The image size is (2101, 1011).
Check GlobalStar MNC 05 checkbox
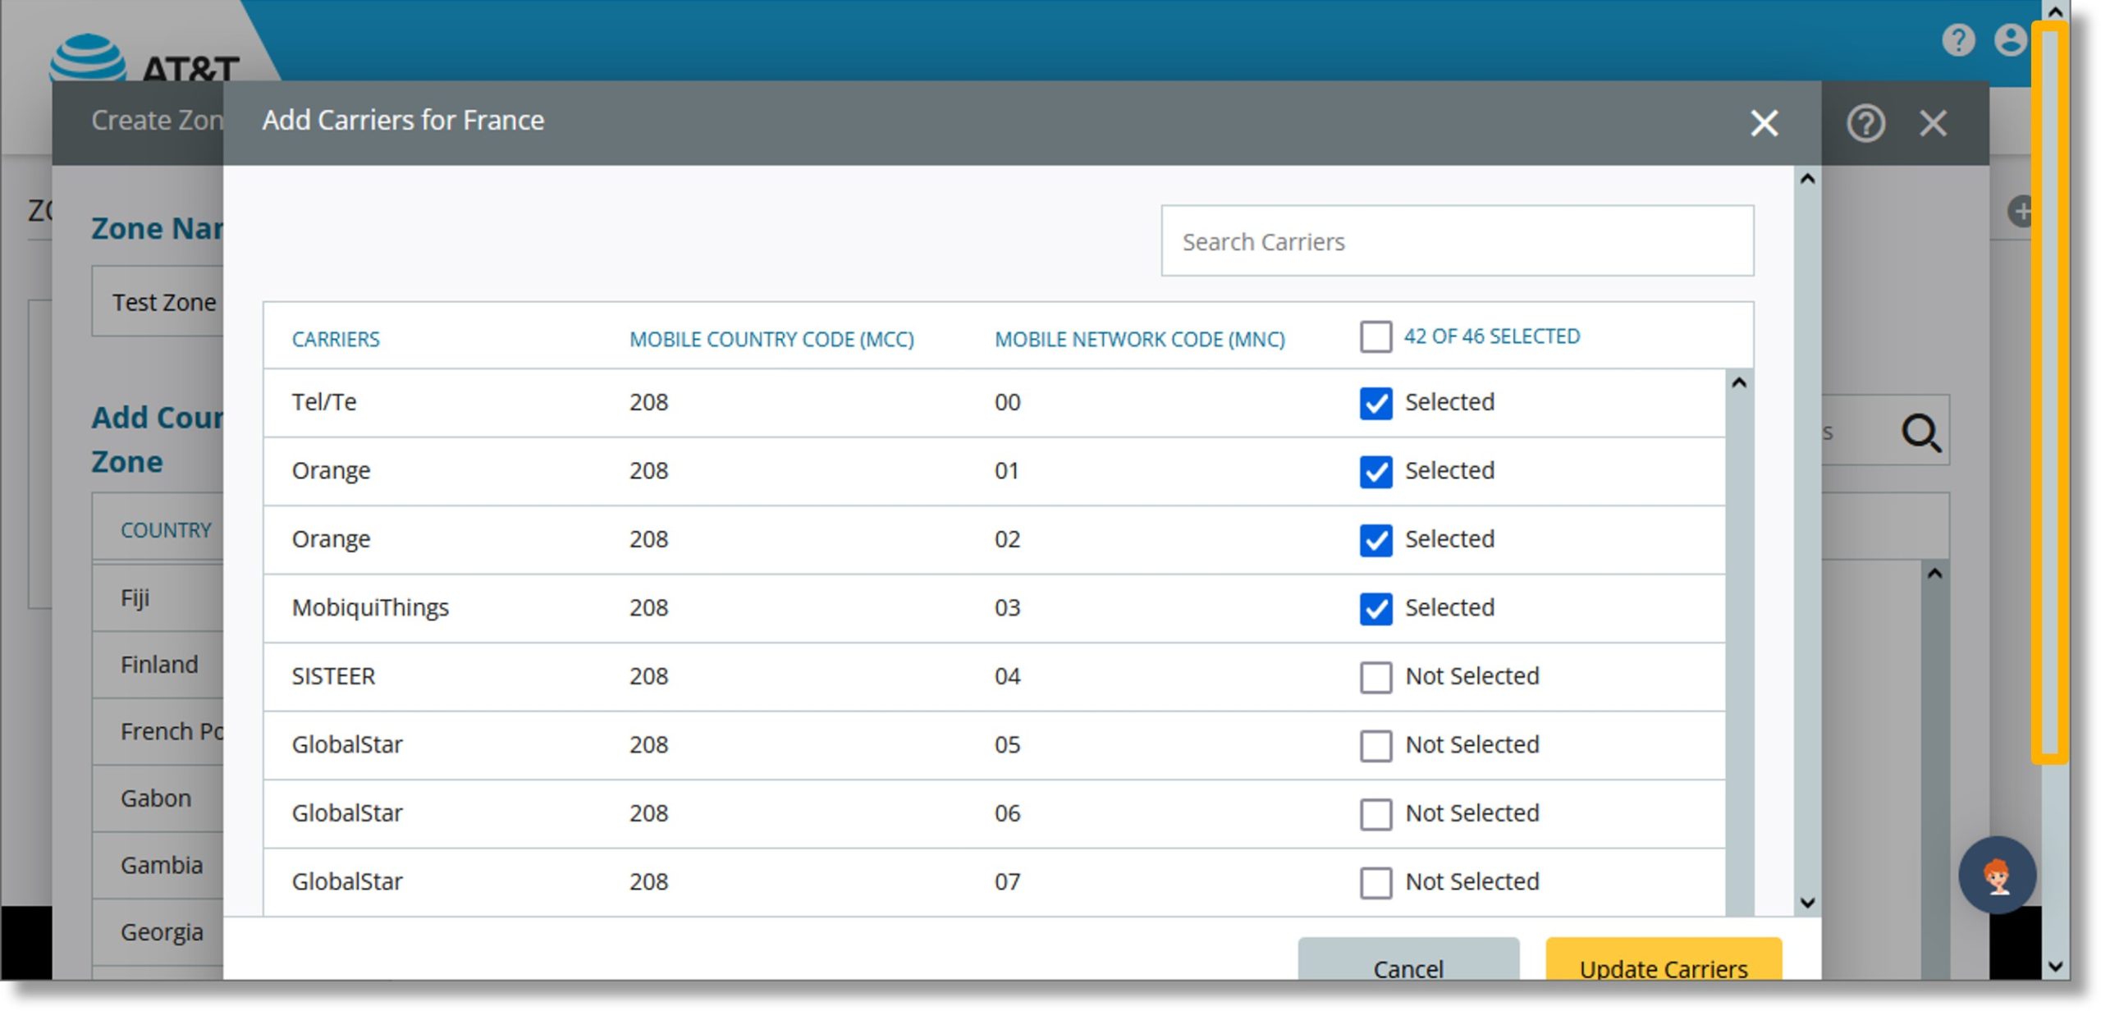1375,746
